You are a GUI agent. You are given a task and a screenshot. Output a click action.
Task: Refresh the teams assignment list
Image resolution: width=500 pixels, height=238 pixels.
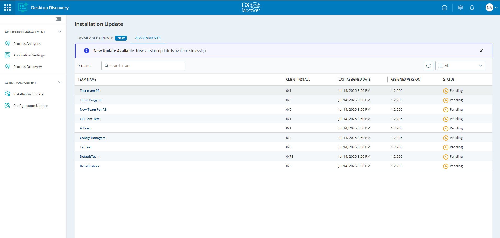(428, 66)
